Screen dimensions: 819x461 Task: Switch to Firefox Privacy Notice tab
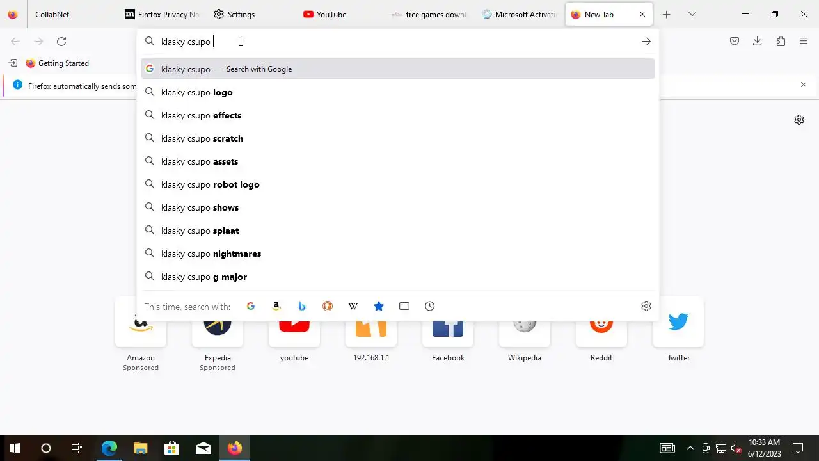point(163,14)
